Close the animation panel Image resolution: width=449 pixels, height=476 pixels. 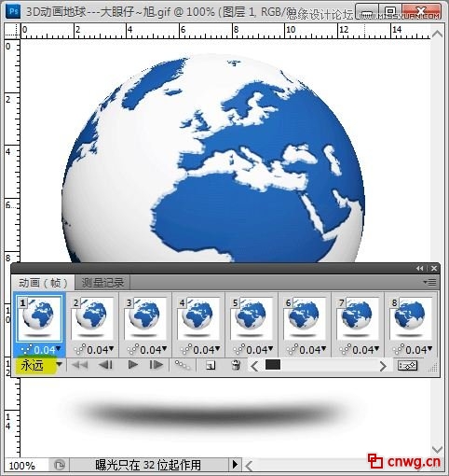click(x=434, y=268)
